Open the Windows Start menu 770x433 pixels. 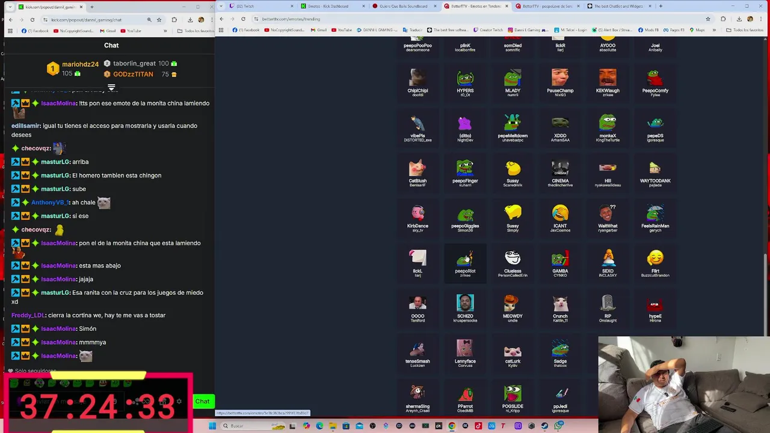(x=212, y=426)
